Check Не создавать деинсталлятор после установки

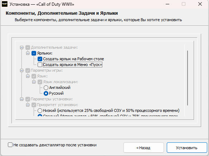point(10,145)
